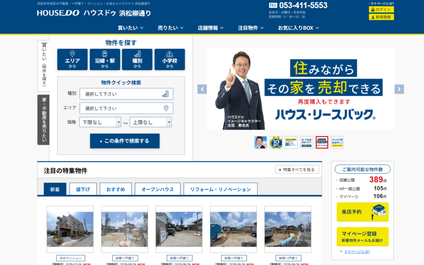Switch to 家・不動産を売りたい side tab
The width and height of the screenshot is (424, 265).
[x=43, y=120]
